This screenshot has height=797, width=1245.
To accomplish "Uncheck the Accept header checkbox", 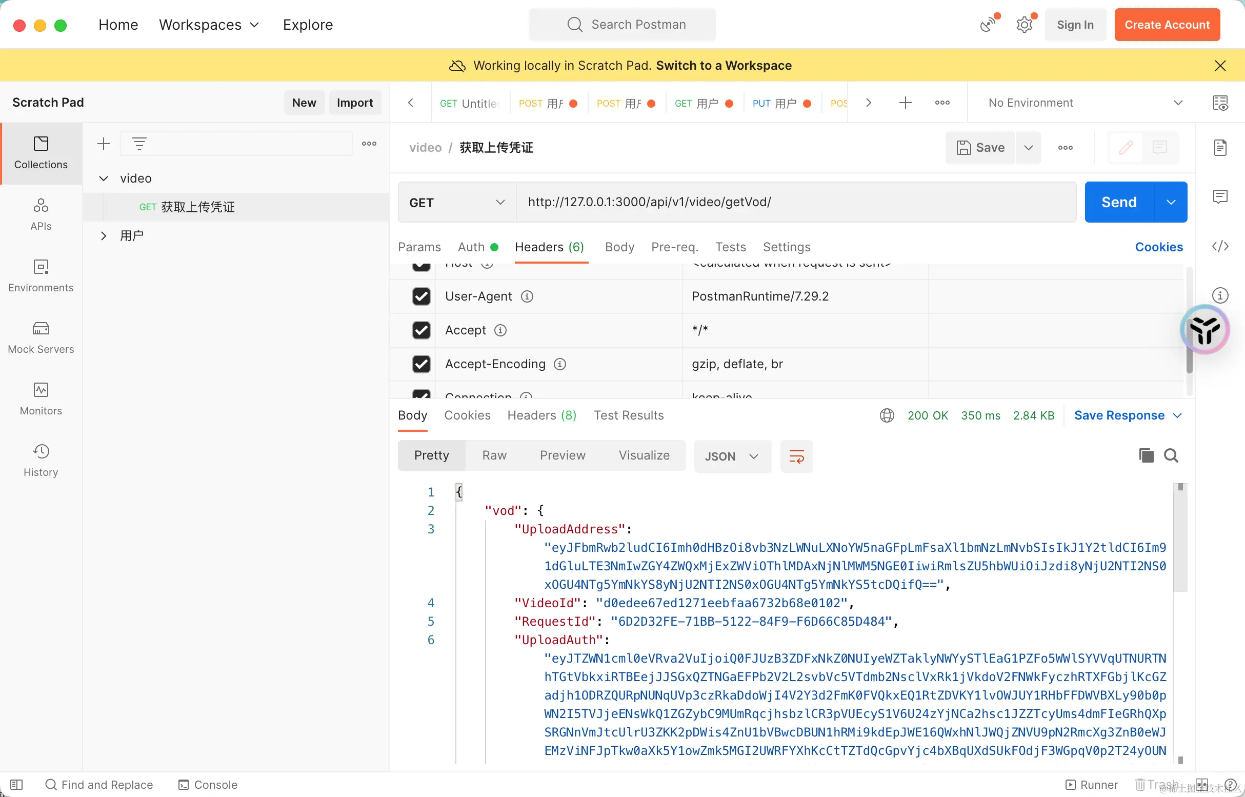I will [x=421, y=330].
